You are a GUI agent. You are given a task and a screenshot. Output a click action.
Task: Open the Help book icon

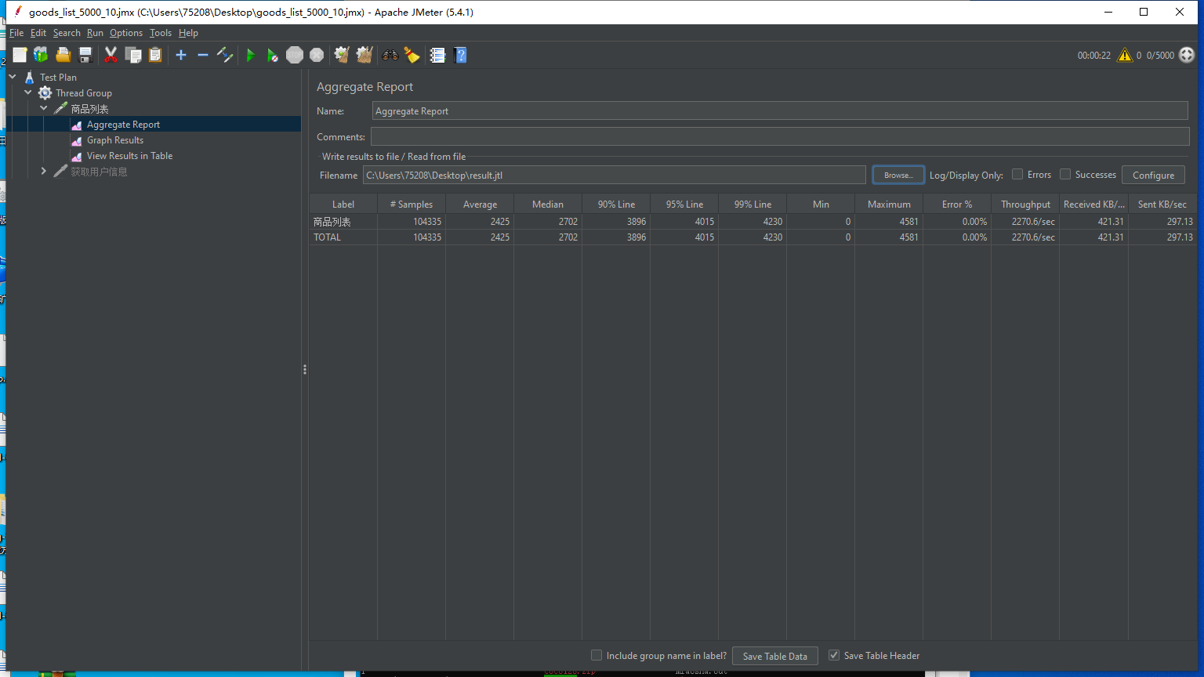pyautogui.click(x=460, y=55)
